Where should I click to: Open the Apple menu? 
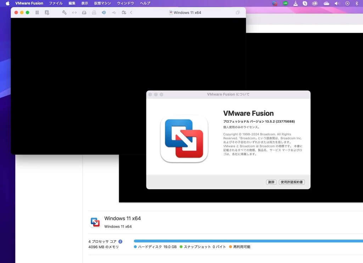coord(8,3)
